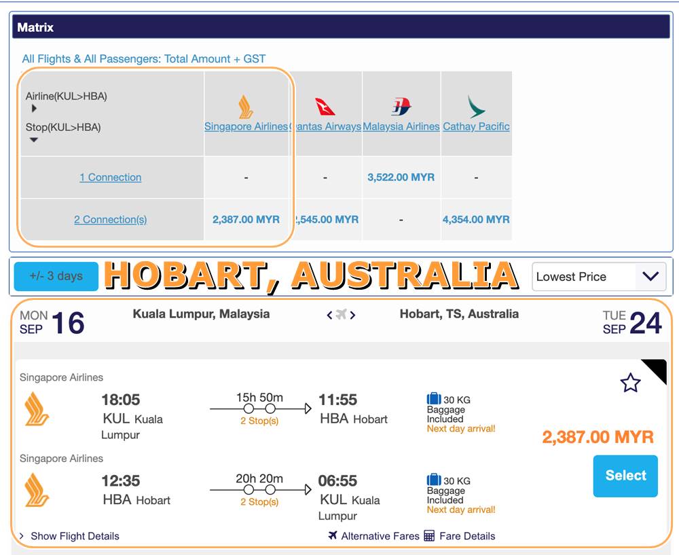679x555 pixels.
Task: Click baggage icon for return 30 KG
Action: pyautogui.click(x=433, y=480)
